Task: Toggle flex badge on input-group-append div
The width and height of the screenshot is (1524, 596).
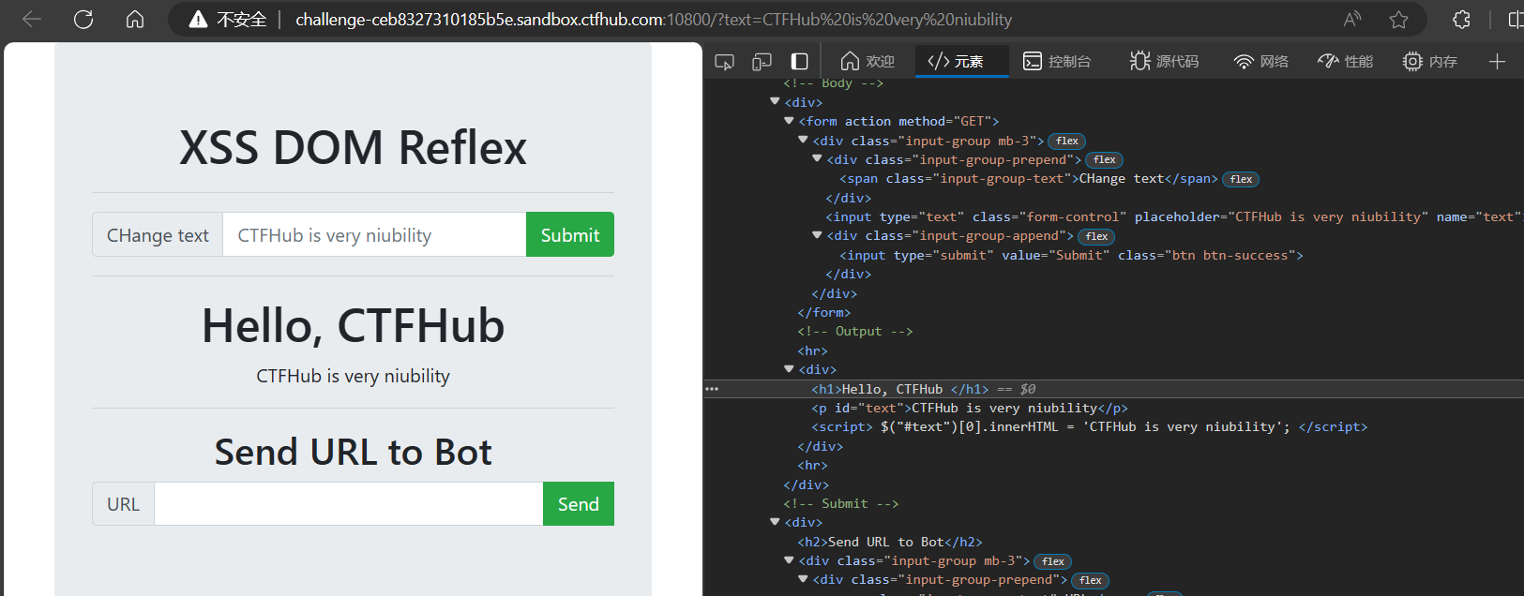Action: coord(1096,236)
